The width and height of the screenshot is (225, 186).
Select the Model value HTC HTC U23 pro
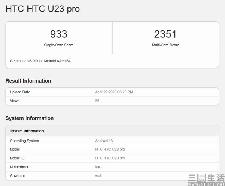tap(110, 150)
